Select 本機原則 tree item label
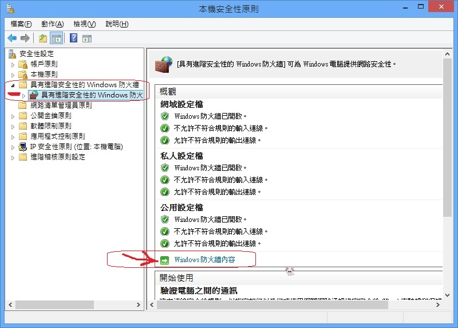 click(44, 75)
